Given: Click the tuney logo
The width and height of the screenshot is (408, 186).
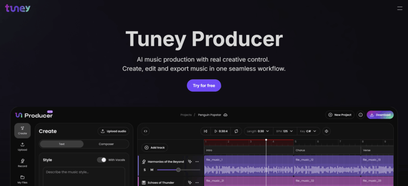Looking at the screenshot, I should [x=18, y=8].
